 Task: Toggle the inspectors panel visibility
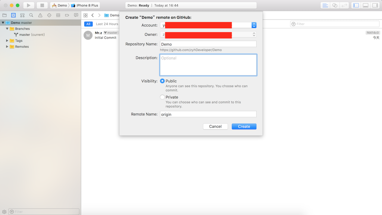(375, 5)
